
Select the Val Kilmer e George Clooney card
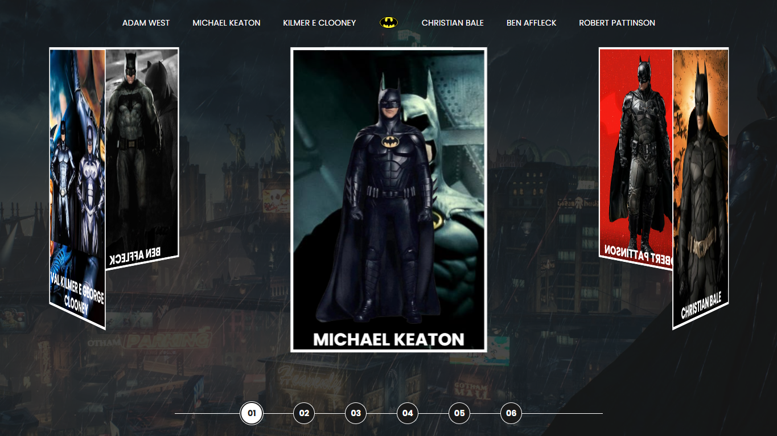click(77, 182)
